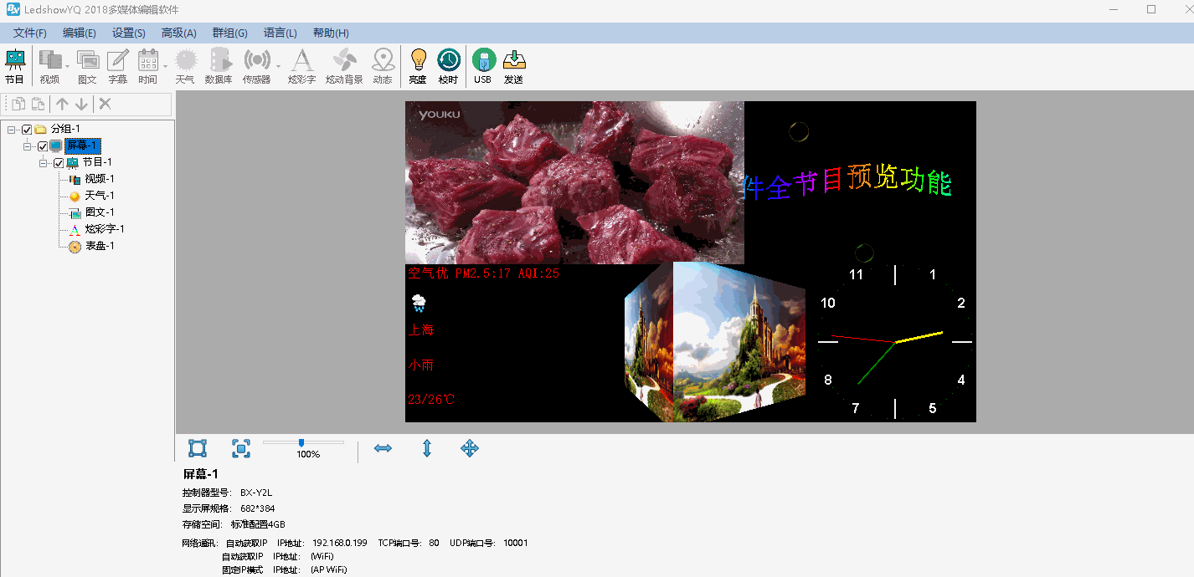Image resolution: width=1194 pixels, height=577 pixels.
Task: Select the 视频 (Video) toolbar icon
Action: coord(49,59)
